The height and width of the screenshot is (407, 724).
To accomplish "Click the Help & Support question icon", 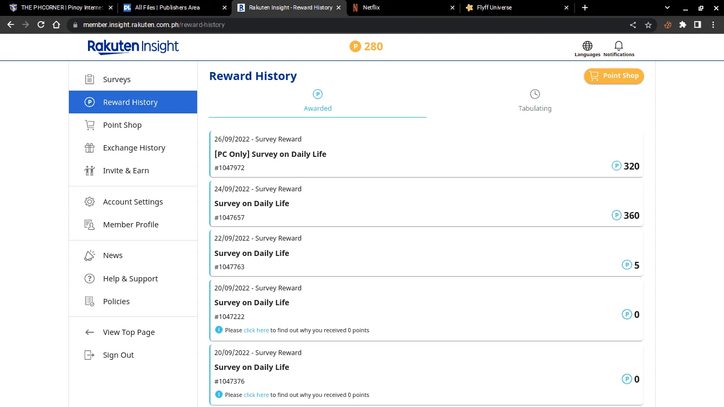I will [90, 279].
